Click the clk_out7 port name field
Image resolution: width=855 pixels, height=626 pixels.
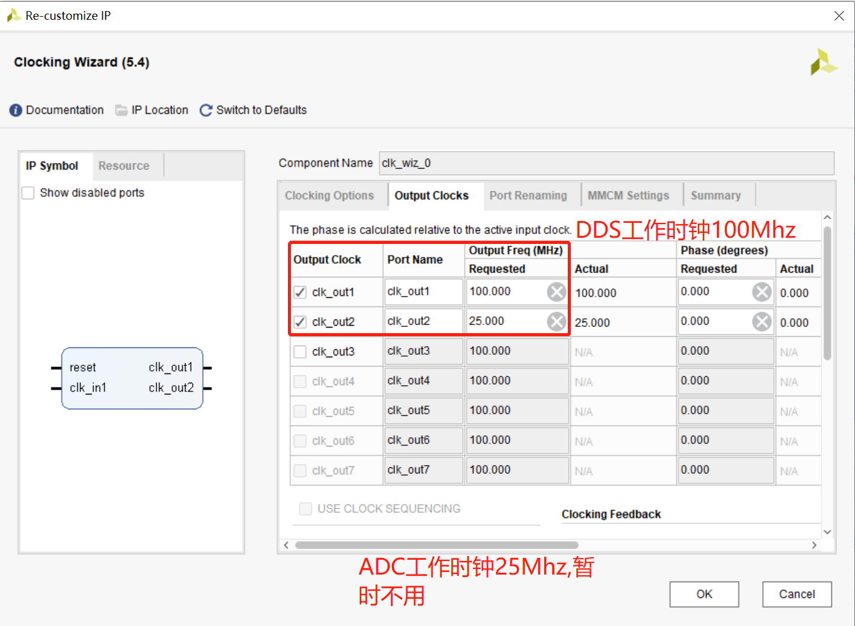424,470
